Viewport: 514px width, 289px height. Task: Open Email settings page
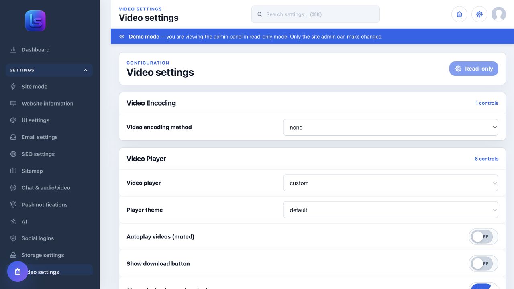(49, 137)
